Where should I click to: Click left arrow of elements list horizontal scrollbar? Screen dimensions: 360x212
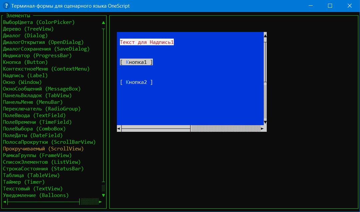point(5,202)
